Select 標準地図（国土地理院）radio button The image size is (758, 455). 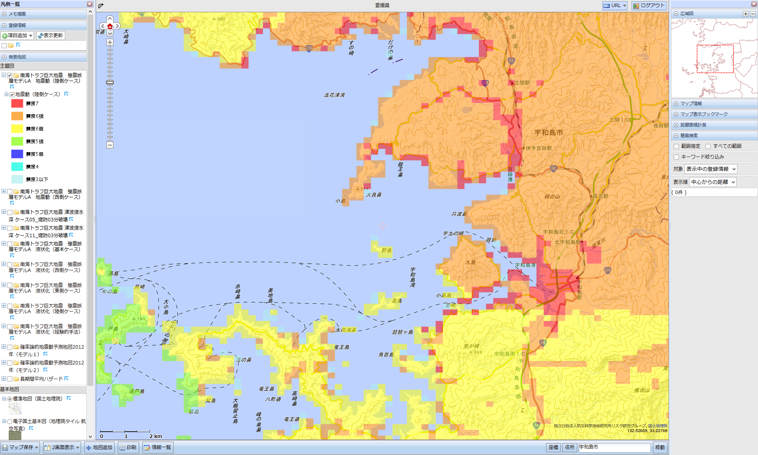9,399
